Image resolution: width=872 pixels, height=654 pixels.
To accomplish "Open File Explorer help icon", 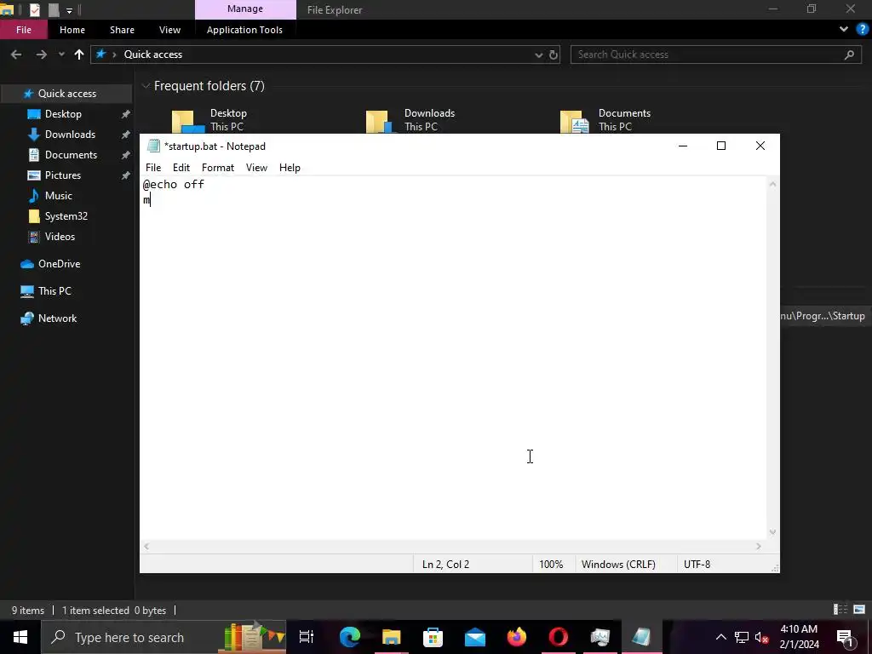I will [x=863, y=30].
